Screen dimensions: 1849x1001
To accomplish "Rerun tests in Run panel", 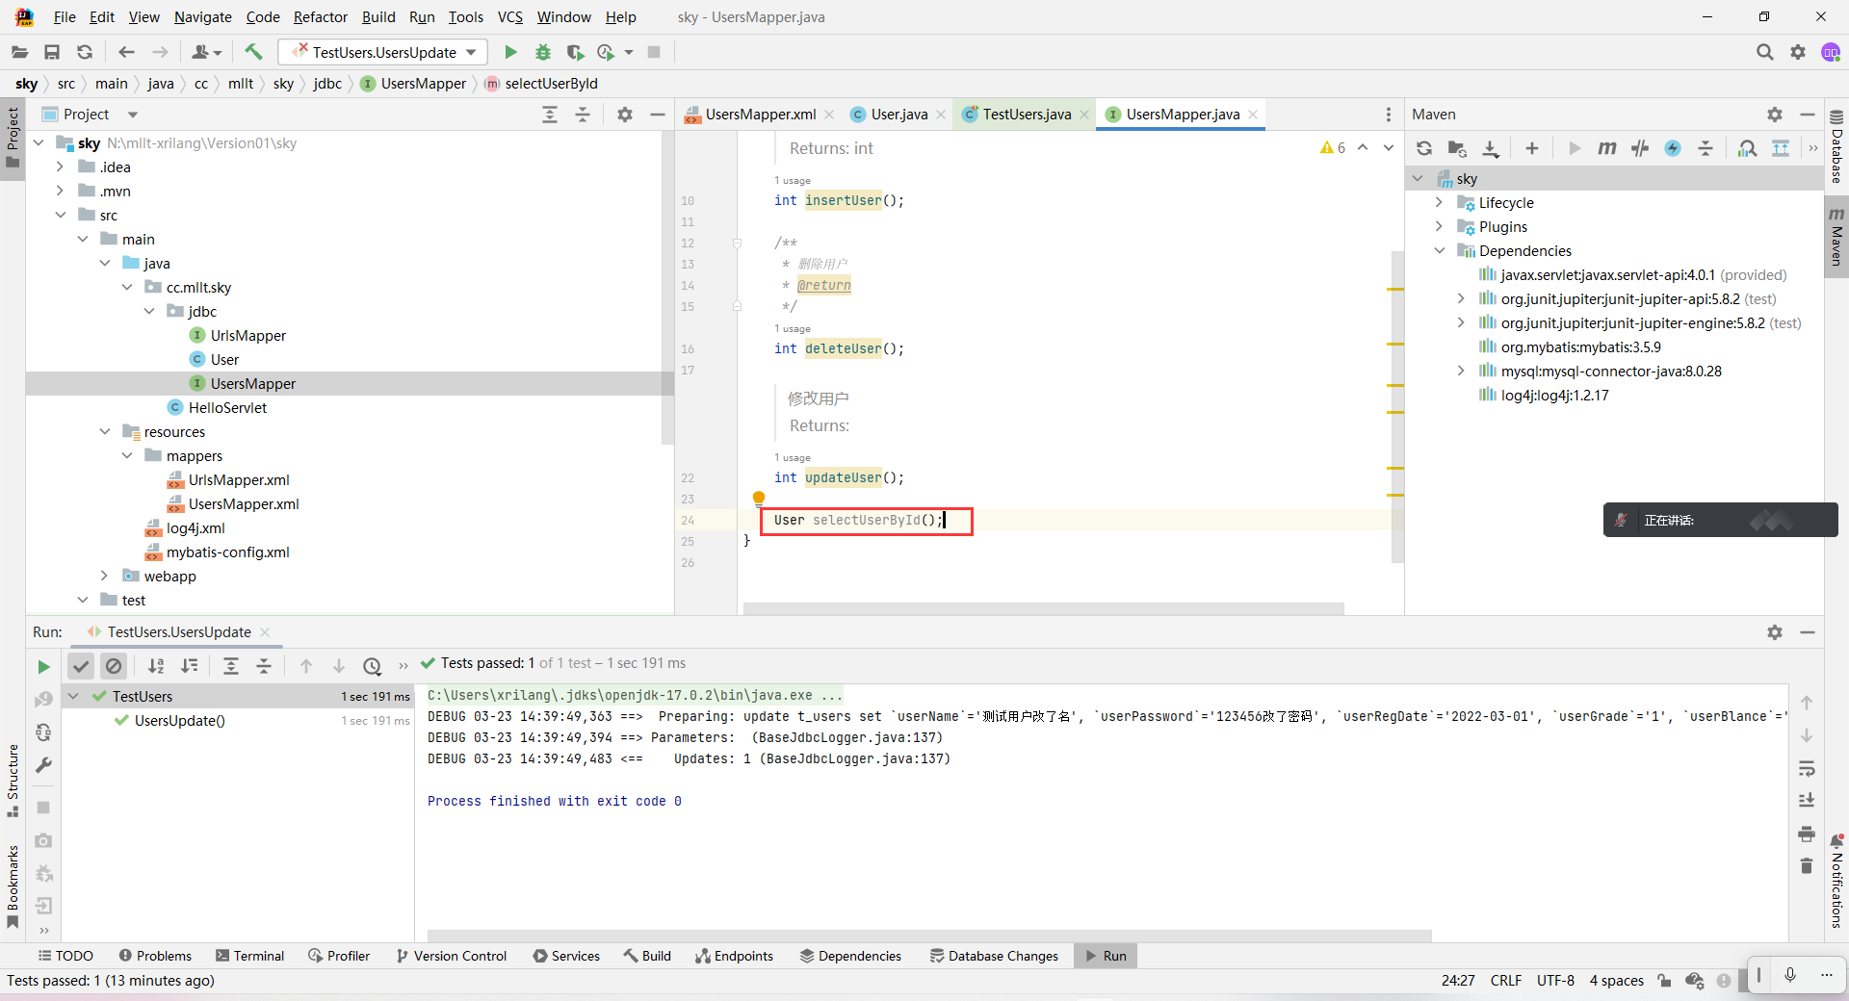I will point(43,666).
